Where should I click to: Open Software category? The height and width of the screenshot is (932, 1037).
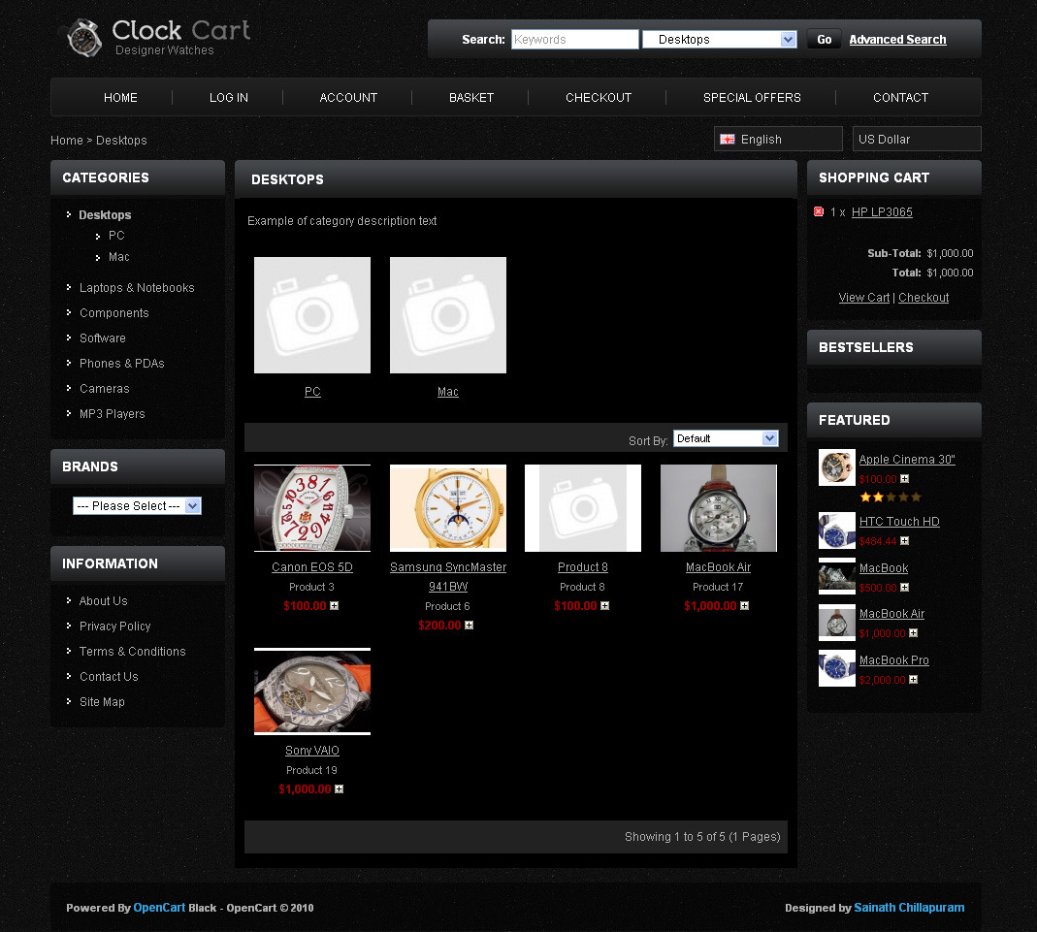click(103, 337)
